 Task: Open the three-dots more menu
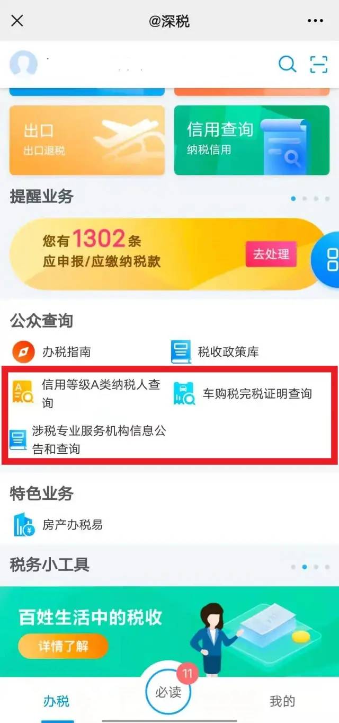coord(315,21)
